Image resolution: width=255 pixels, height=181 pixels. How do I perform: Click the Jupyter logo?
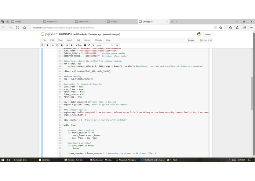pyautogui.click(x=49, y=34)
